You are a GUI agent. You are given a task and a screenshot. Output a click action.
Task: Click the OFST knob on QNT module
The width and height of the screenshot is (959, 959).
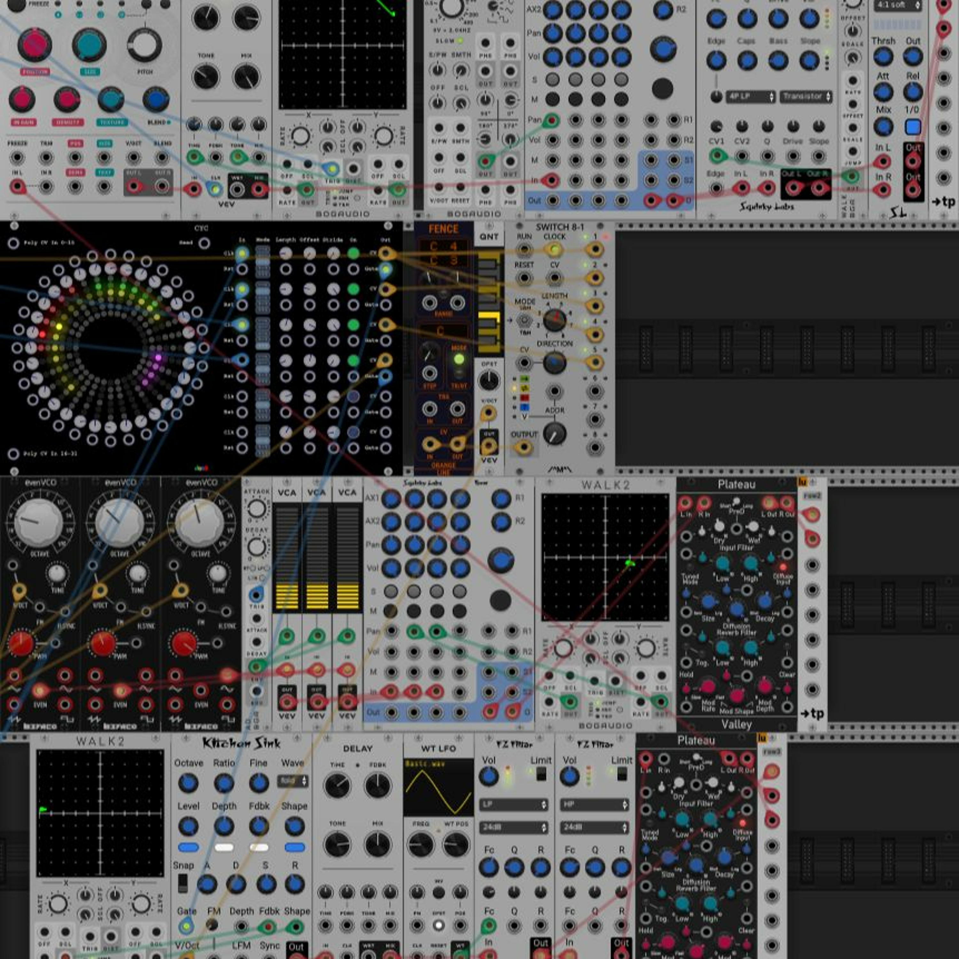[488, 381]
